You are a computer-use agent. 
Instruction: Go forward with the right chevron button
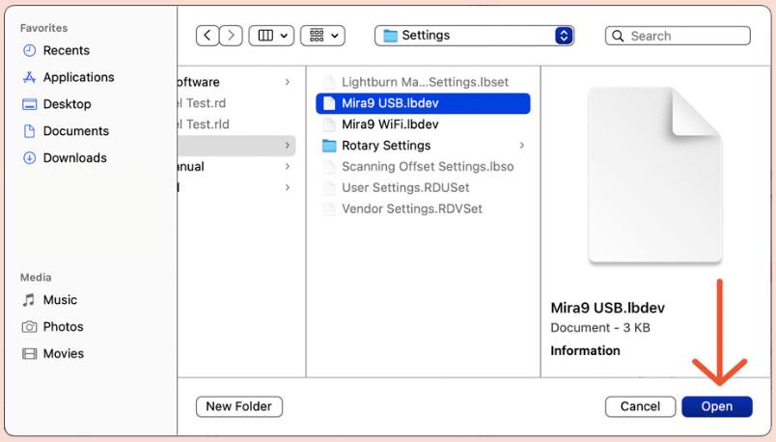(x=231, y=36)
